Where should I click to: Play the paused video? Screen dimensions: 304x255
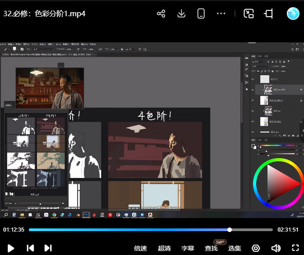click(11, 248)
